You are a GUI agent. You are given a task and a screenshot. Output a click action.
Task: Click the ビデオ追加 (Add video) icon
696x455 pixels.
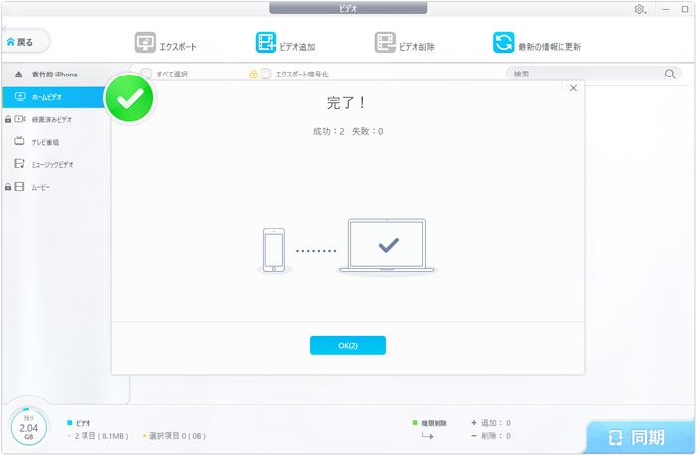click(265, 43)
